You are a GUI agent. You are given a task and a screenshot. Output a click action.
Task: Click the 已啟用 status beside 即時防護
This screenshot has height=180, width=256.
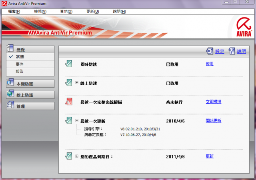[172, 64]
